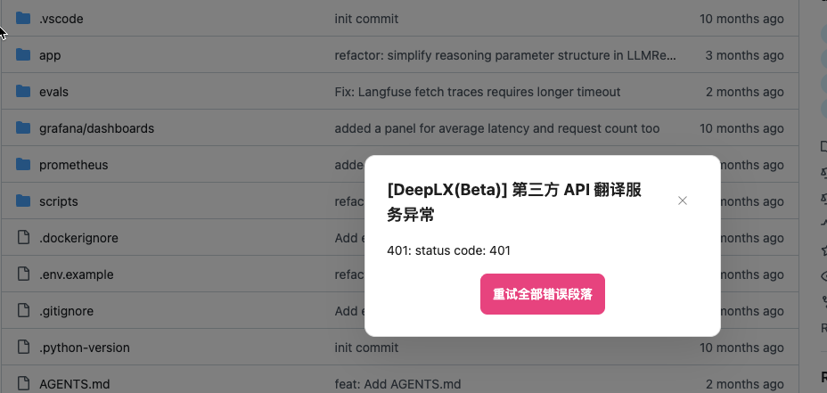This screenshot has width=827, height=393.
Task: Click the file icon beside .dockerignore
Action: (x=22, y=237)
